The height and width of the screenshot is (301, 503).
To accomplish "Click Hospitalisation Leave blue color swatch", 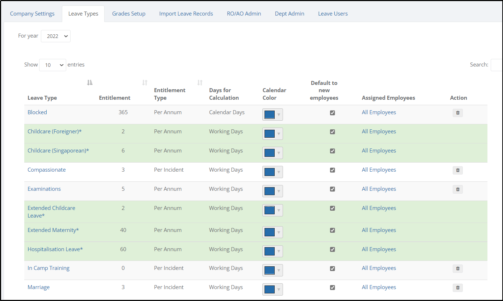I will 270,251.
